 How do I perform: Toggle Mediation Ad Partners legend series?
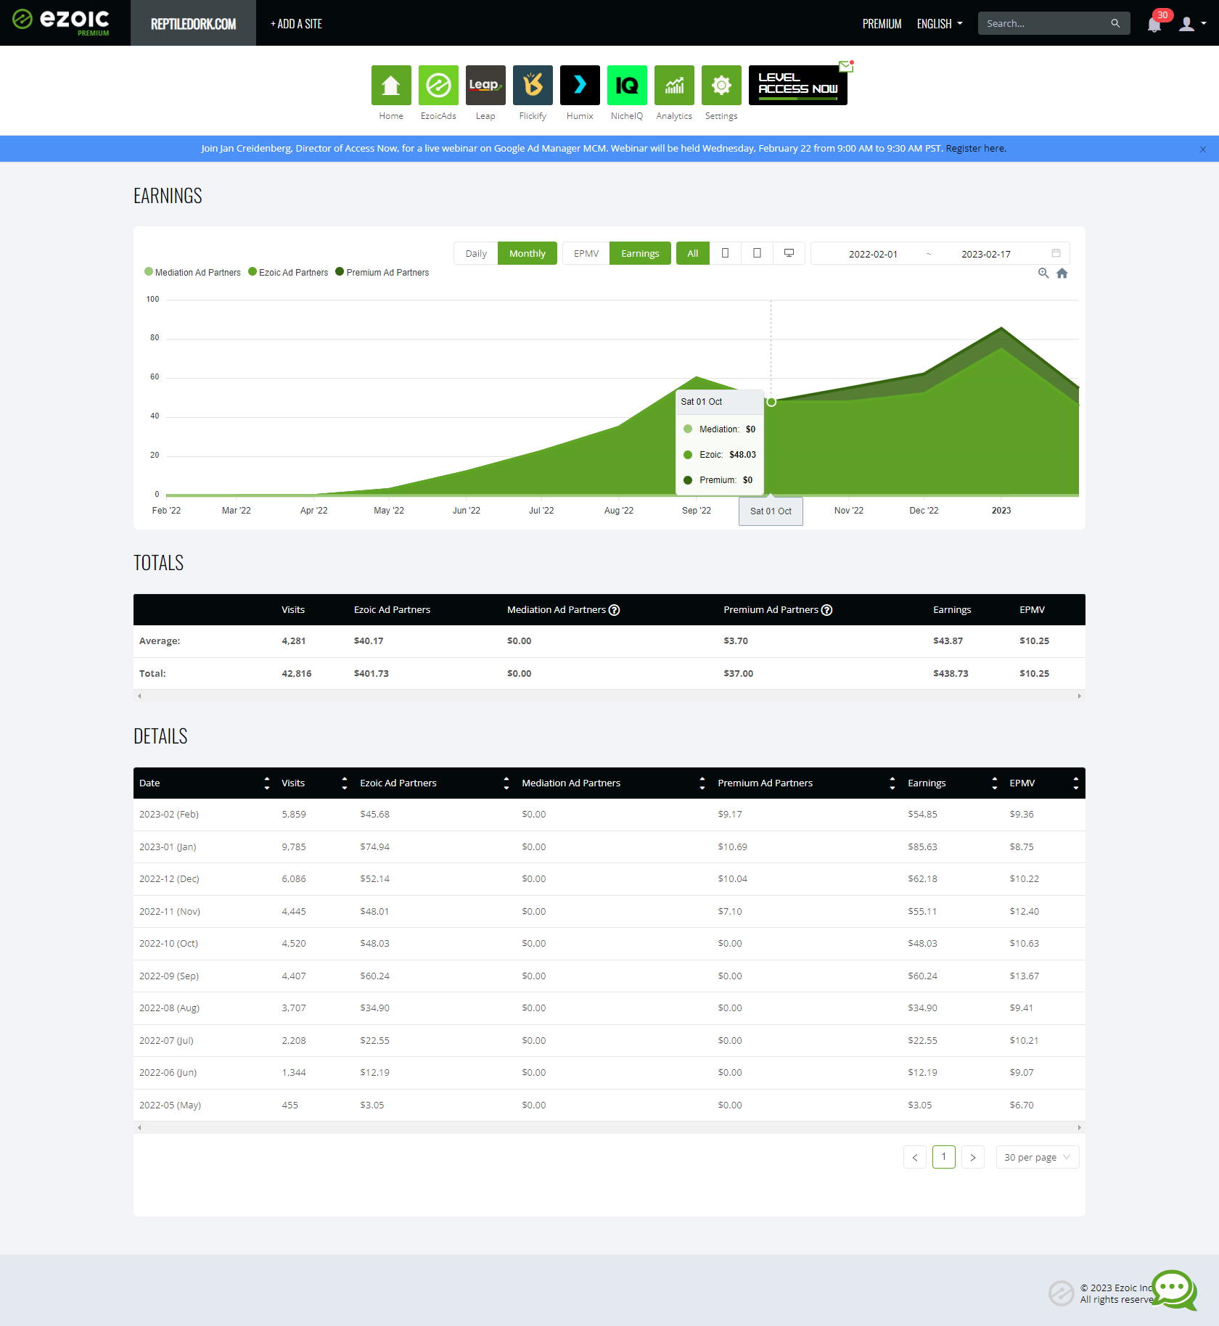[193, 273]
